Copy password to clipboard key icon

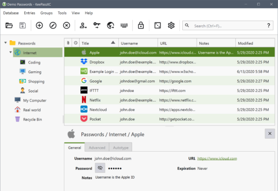(x=97, y=25)
